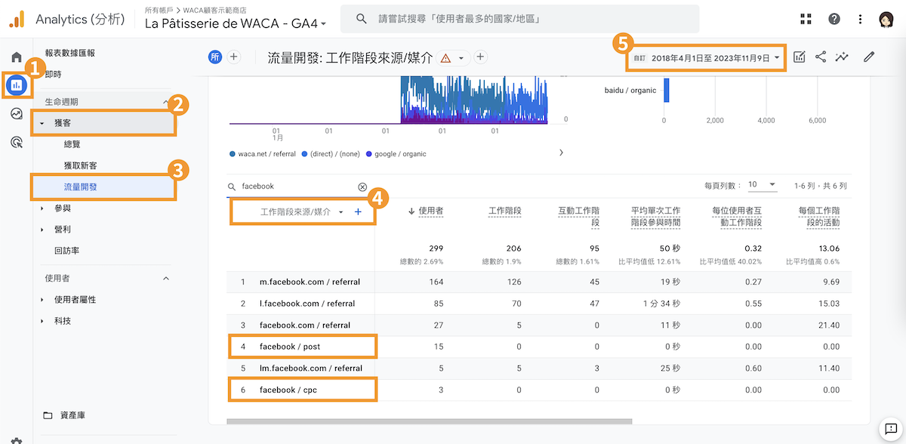Clear the facebook search filter

point(362,187)
